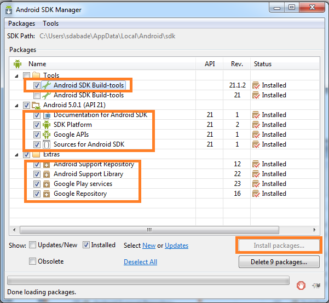329x303 pixels.
Task: Click the Extras folder icon
Action: [36, 155]
